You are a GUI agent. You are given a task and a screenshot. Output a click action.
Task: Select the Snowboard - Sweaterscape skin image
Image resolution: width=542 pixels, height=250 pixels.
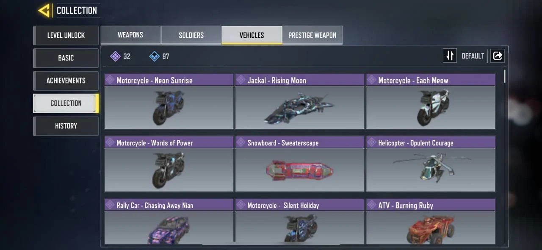pyautogui.click(x=299, y=169)
